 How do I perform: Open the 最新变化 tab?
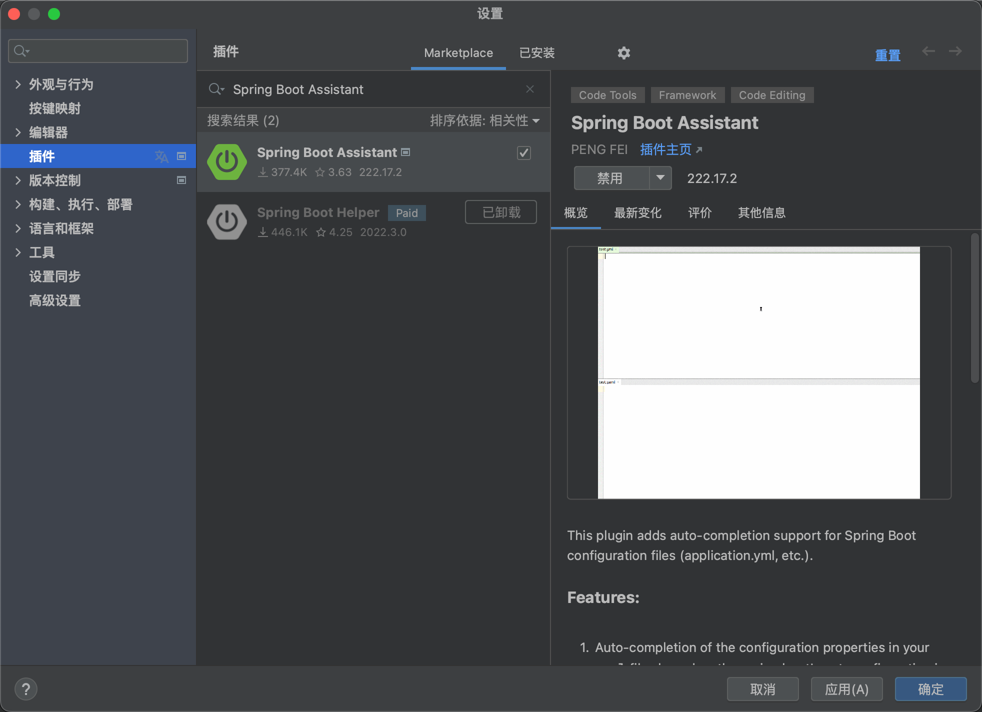pyautogui.click(x=637, y=213)
